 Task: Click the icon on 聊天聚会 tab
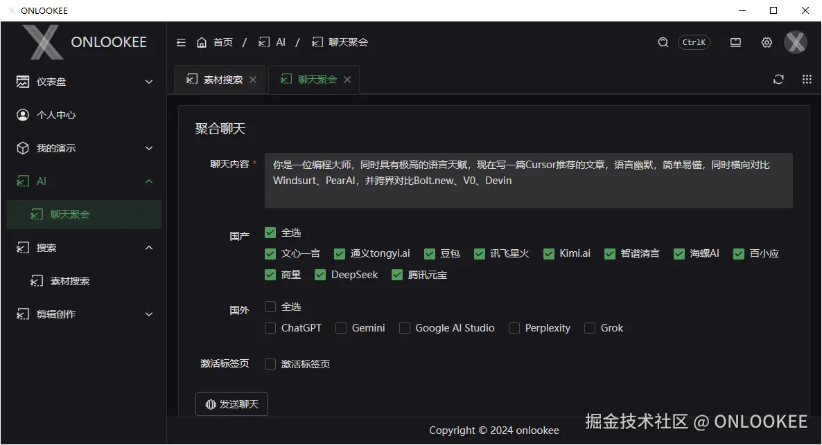click(x=286, y=79)
